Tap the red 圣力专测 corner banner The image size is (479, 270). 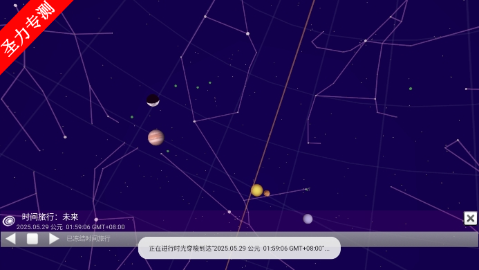pos(29,29)
